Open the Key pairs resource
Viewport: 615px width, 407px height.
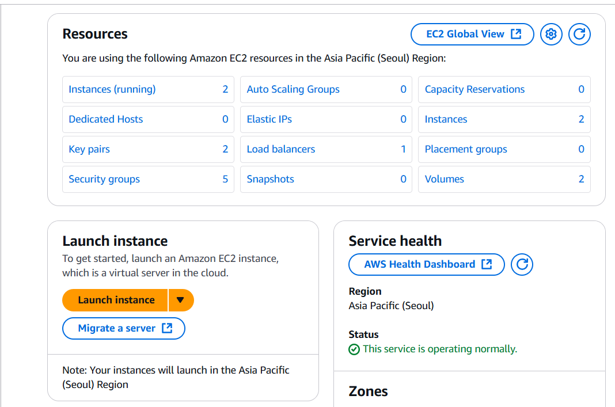[89, 149]
